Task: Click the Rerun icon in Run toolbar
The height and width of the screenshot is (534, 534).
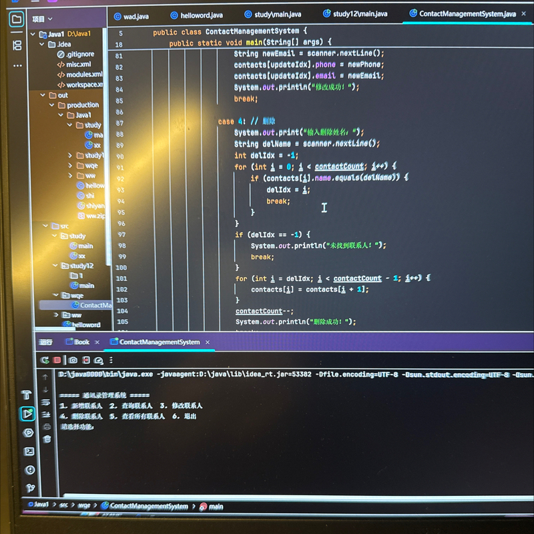Action: pyautogui.click(x=45, y=360)
